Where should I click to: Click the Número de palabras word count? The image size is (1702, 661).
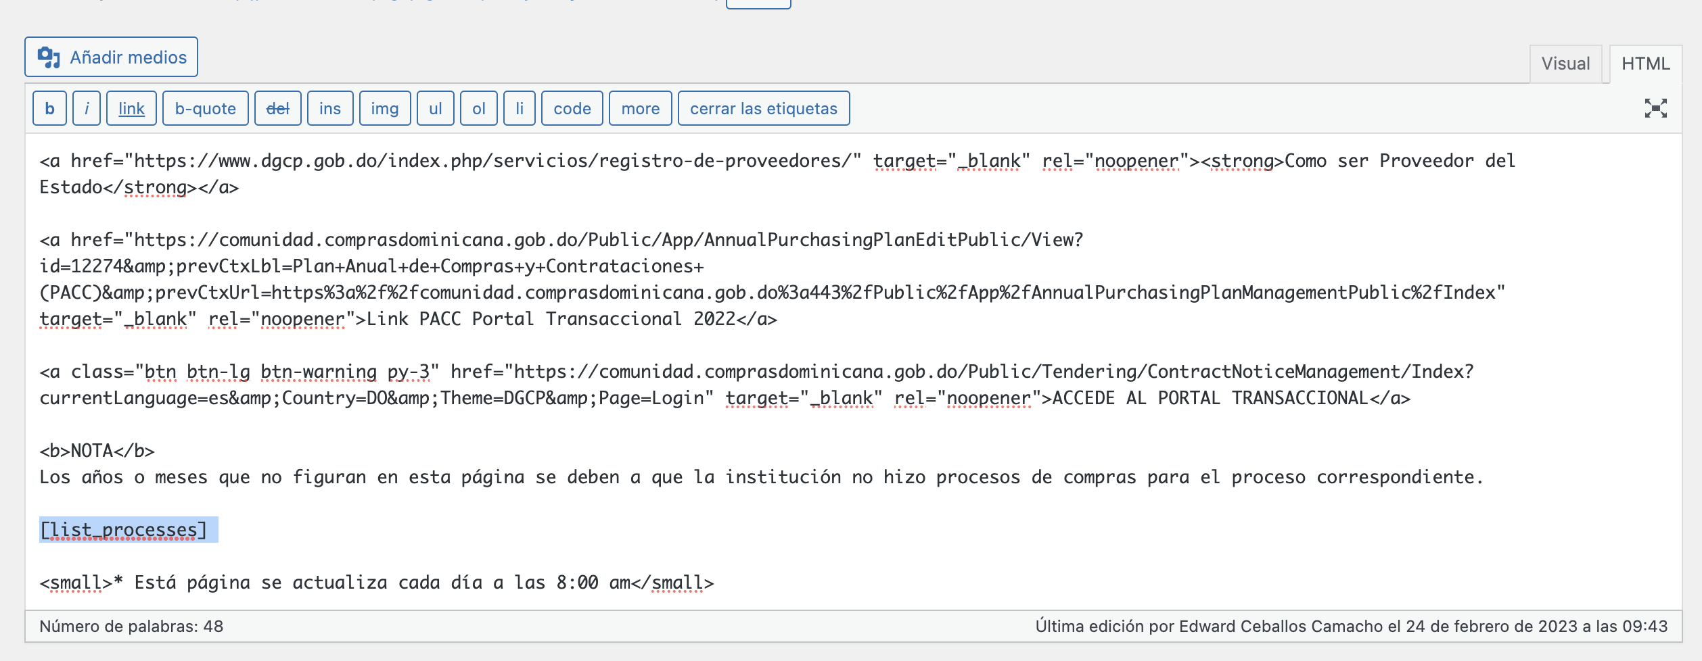tap(131, 625)
